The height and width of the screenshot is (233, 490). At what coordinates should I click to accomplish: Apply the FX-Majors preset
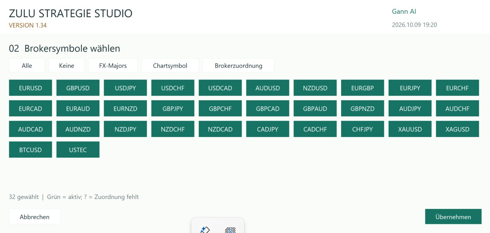pyautogui.click(x=113, y=65)
